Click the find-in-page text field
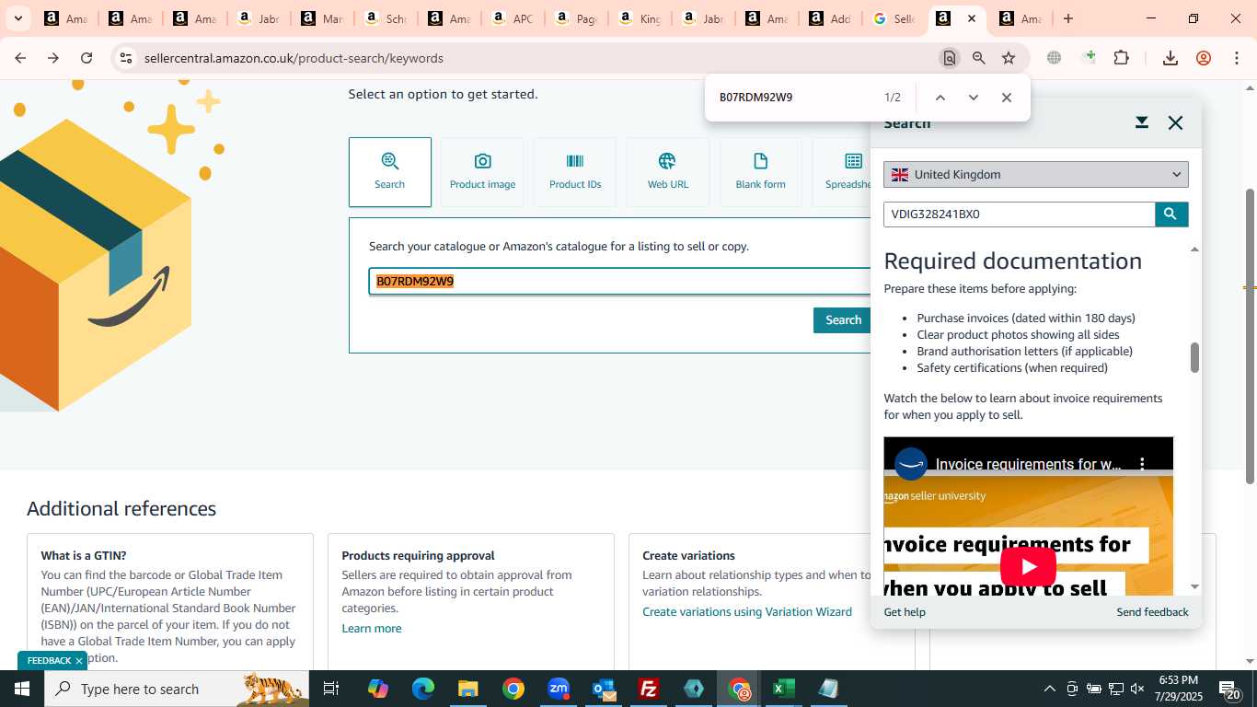1257x707 pixels. point(791,98)
